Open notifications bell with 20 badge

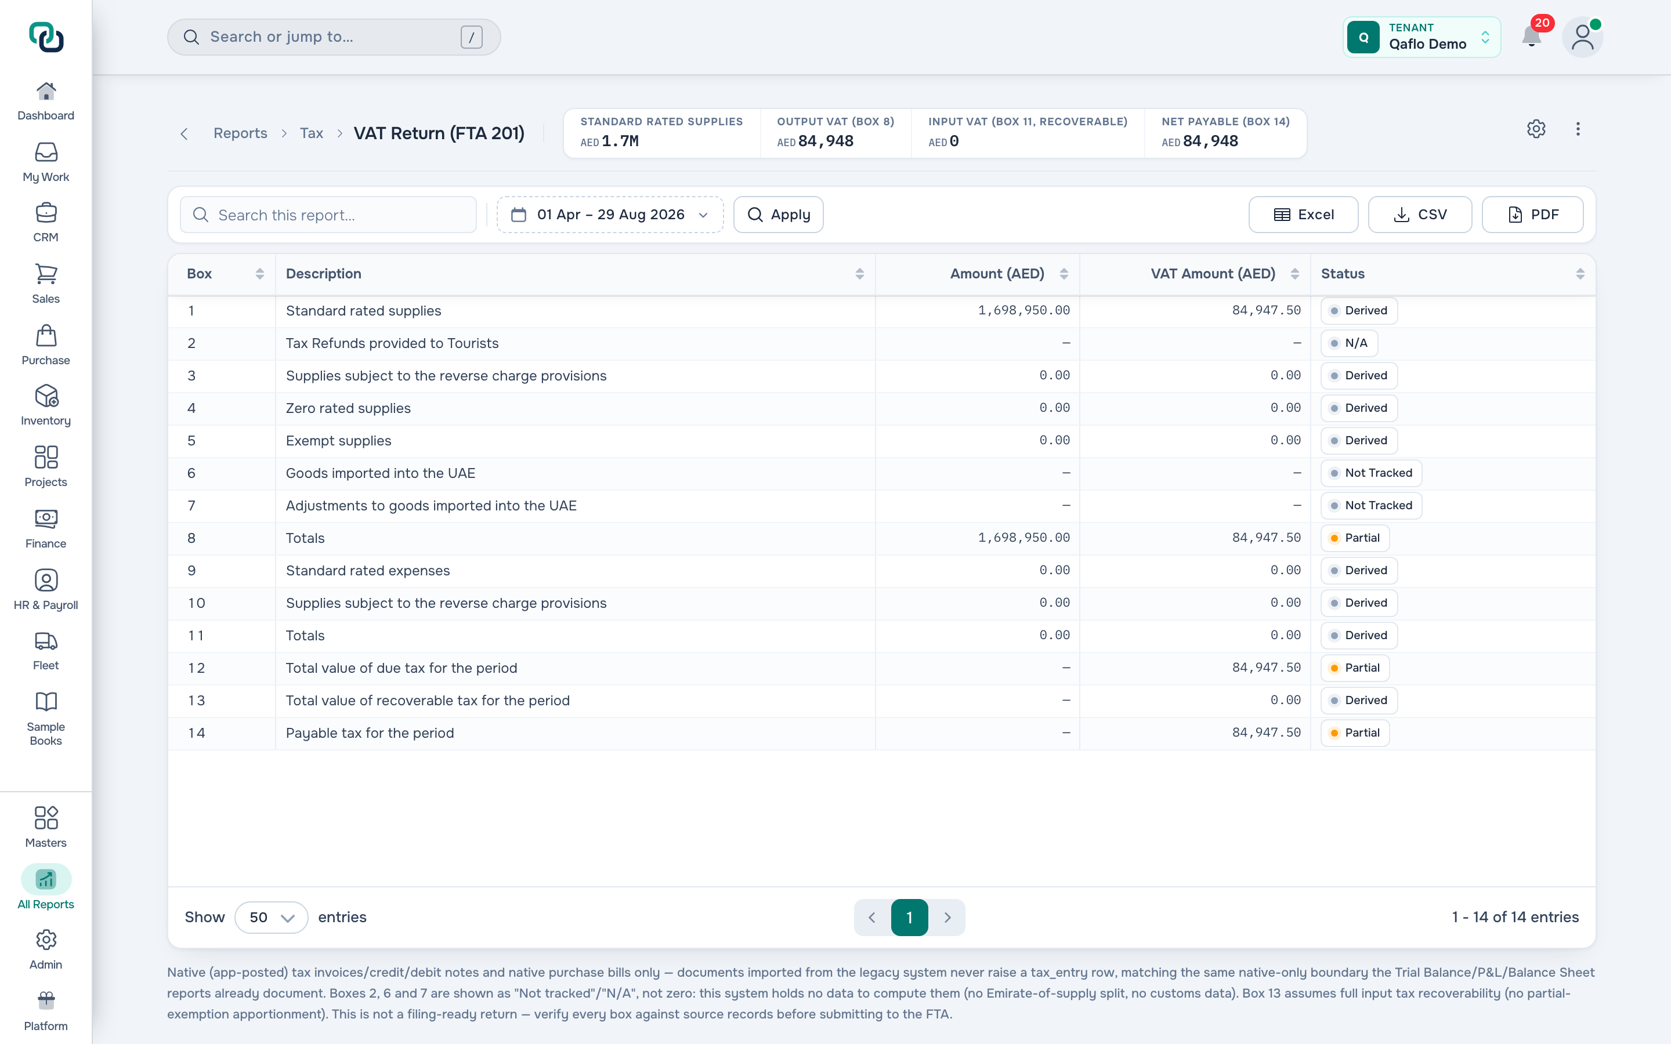1532,37
